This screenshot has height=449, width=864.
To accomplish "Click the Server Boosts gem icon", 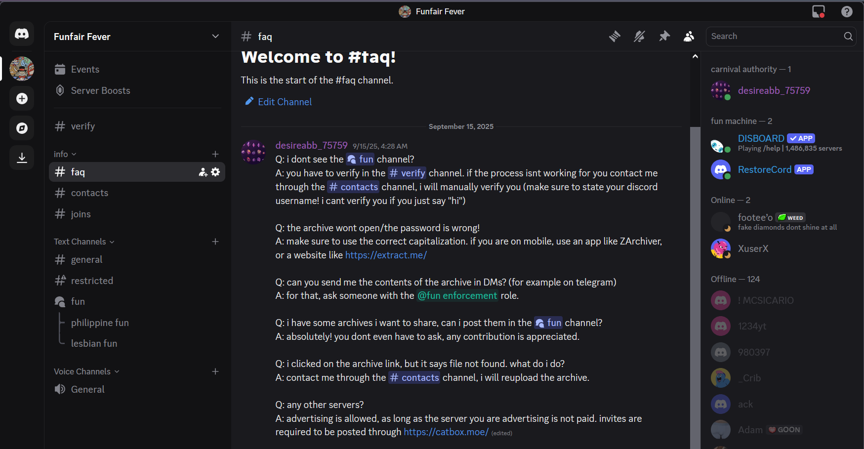I will pyautogui.click(x=60, y=90).
